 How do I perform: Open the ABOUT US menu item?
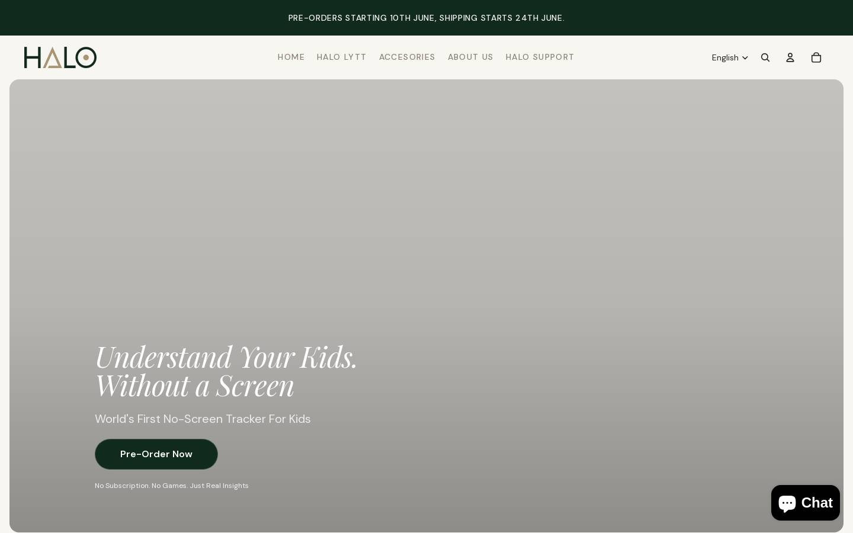point(470,57)
